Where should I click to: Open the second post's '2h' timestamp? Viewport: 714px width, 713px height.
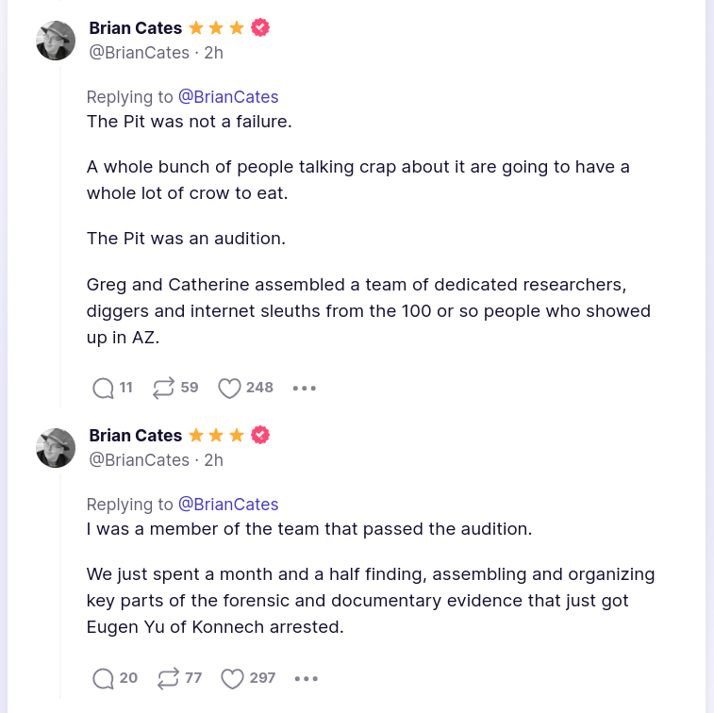(214, 460)
